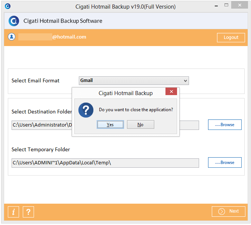
Task: Click the user profile avatar icon
Action: pos(12,37)
